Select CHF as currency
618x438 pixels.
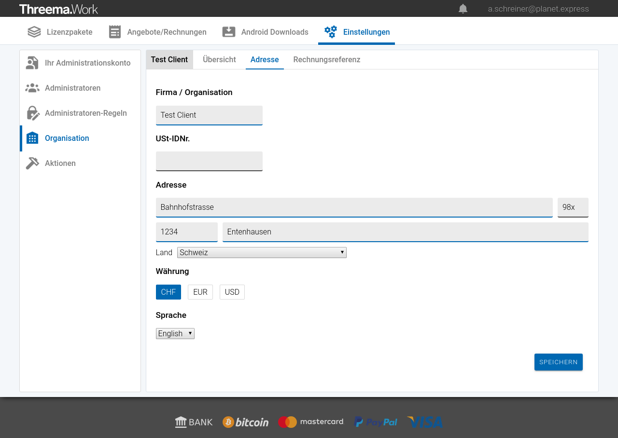169,292
